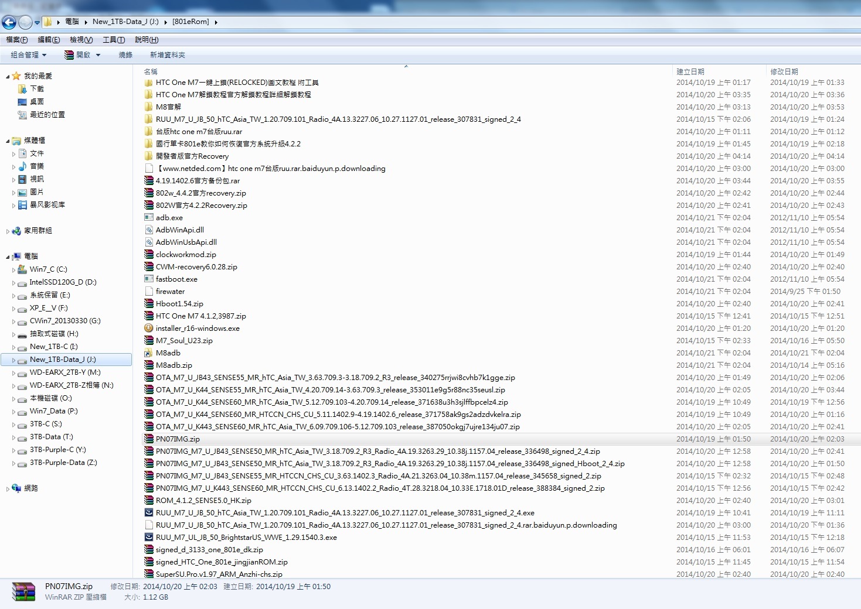Open the 組合管理 dropdown
This screenshot has height=609, width=861.
click(x=28, y=55)
